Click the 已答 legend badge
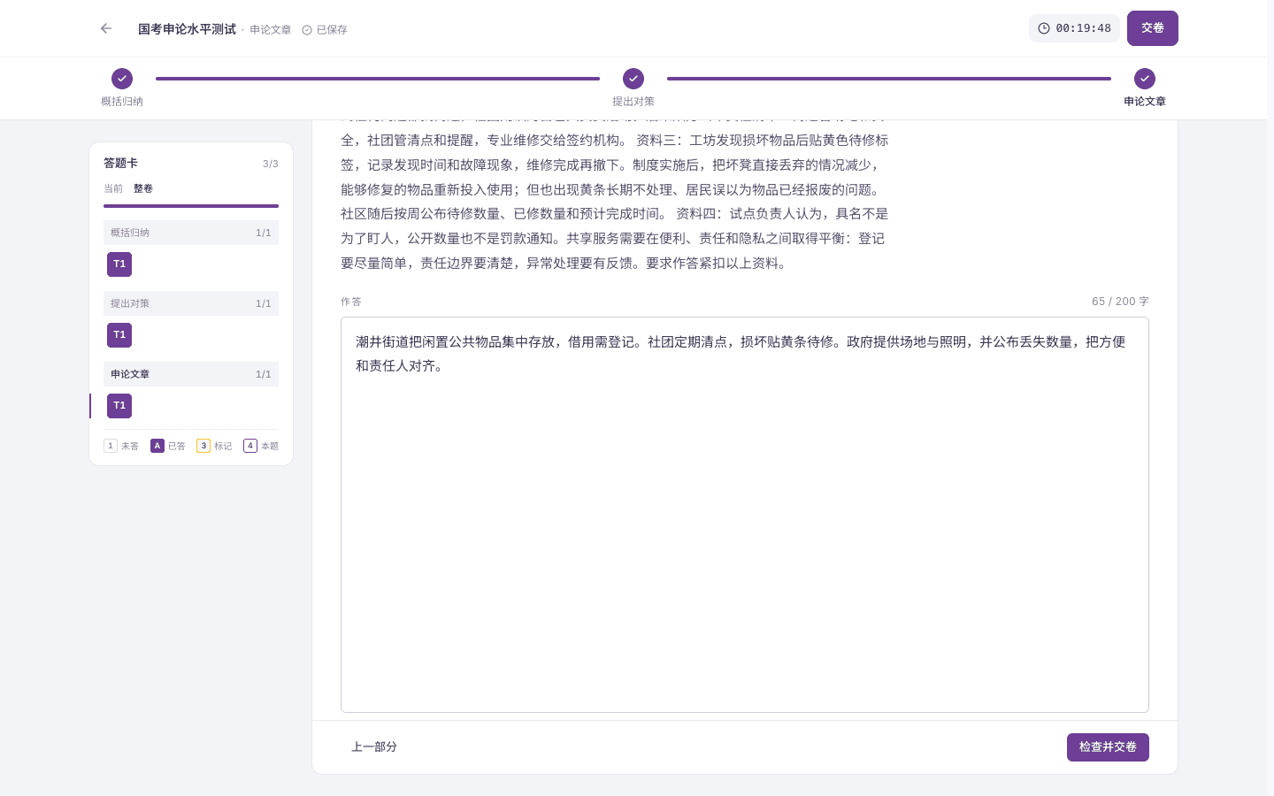The image size is (1274, 796). click(157, 446)
